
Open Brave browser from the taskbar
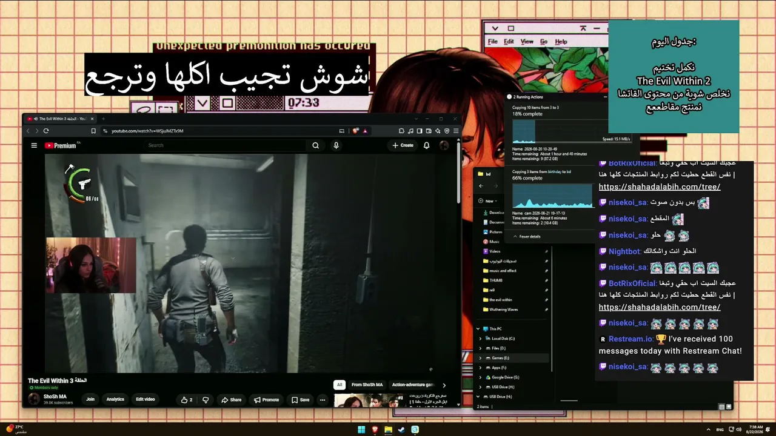click(x=375, y=430)
